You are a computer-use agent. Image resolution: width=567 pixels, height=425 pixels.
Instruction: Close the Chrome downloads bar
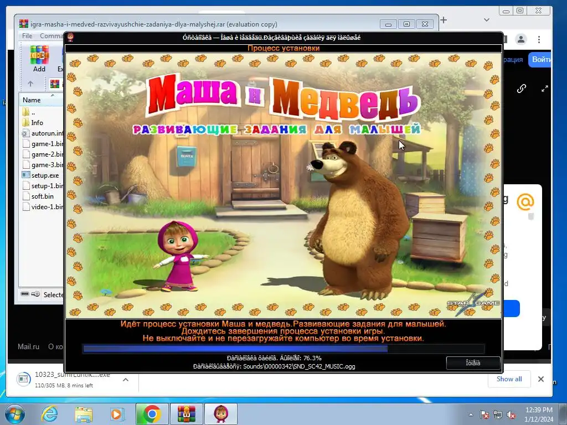pos(541,379)
